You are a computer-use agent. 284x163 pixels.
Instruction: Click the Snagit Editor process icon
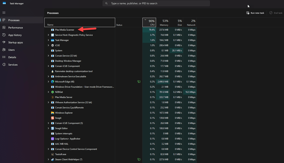pyautogui.click(x=52, y=128)
